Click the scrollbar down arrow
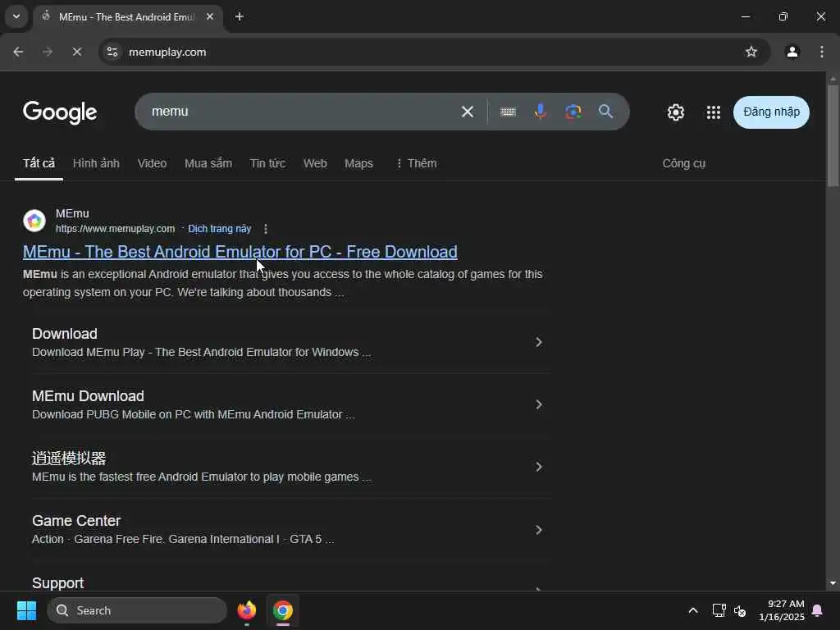This screenshot has width=840, height=630. pyautogui.click(x=833, y=583)
